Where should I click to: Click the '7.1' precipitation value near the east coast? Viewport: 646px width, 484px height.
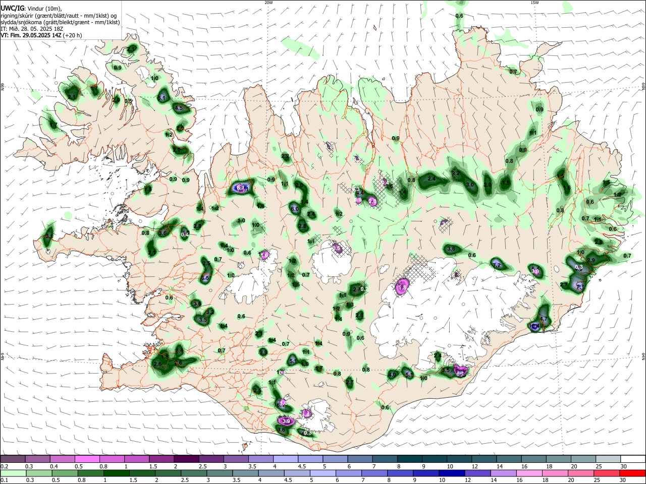[580, 287]
